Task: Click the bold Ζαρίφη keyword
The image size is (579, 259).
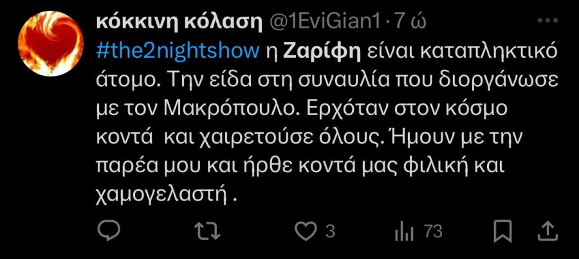Action: coord(322,53)
